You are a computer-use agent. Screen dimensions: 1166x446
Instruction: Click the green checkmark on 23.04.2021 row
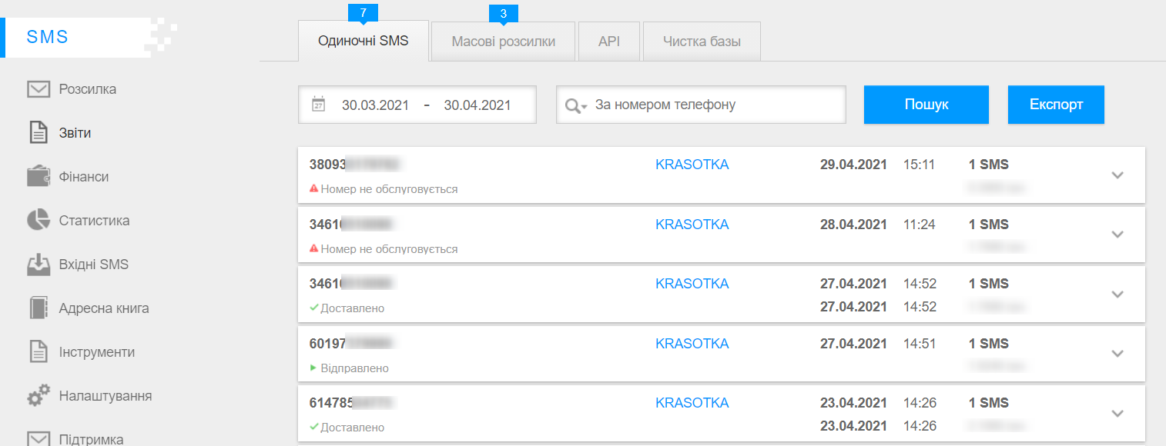[x=313, y=427]
